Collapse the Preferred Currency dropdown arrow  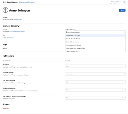pyautogui.click(x=124, y=32)
